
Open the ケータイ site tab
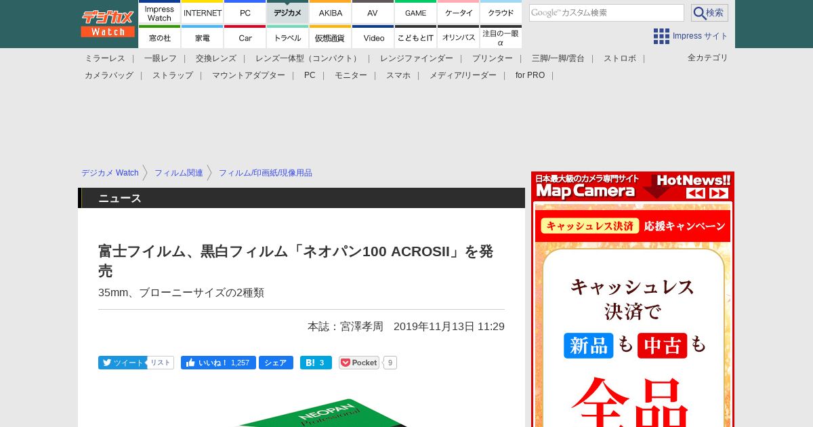(x=459, y=13)
